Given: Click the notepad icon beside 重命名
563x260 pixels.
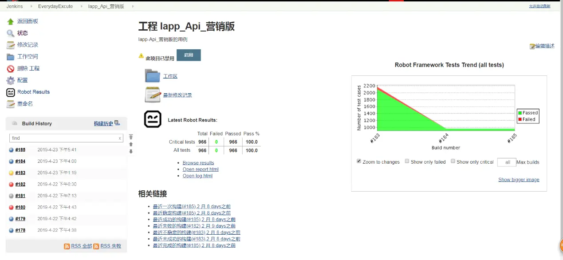Looking at the screenshot, I should (11, 104).
